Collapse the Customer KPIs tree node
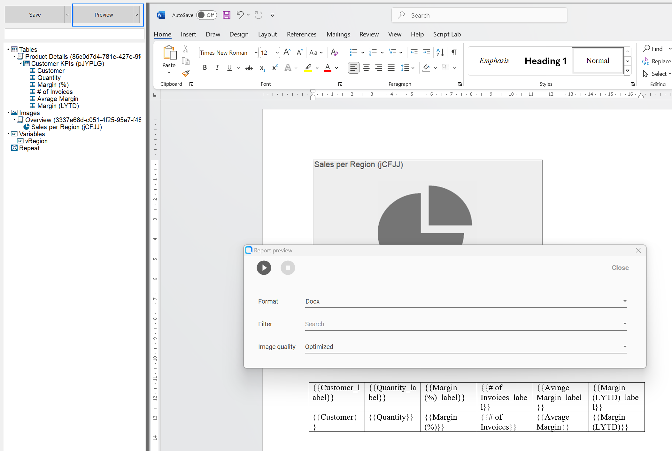This screenshot has width=672, height=451. coord(21,63)
